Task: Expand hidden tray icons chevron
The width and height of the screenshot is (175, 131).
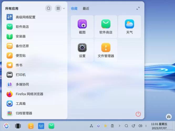Action: 119,126
